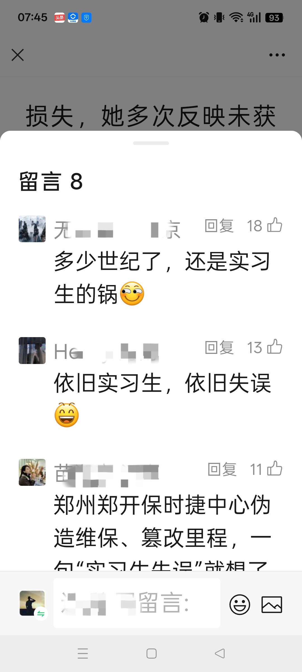Reply to the comment 多少世纪了
Screen dimensions: 302x672
click(219, 226)
